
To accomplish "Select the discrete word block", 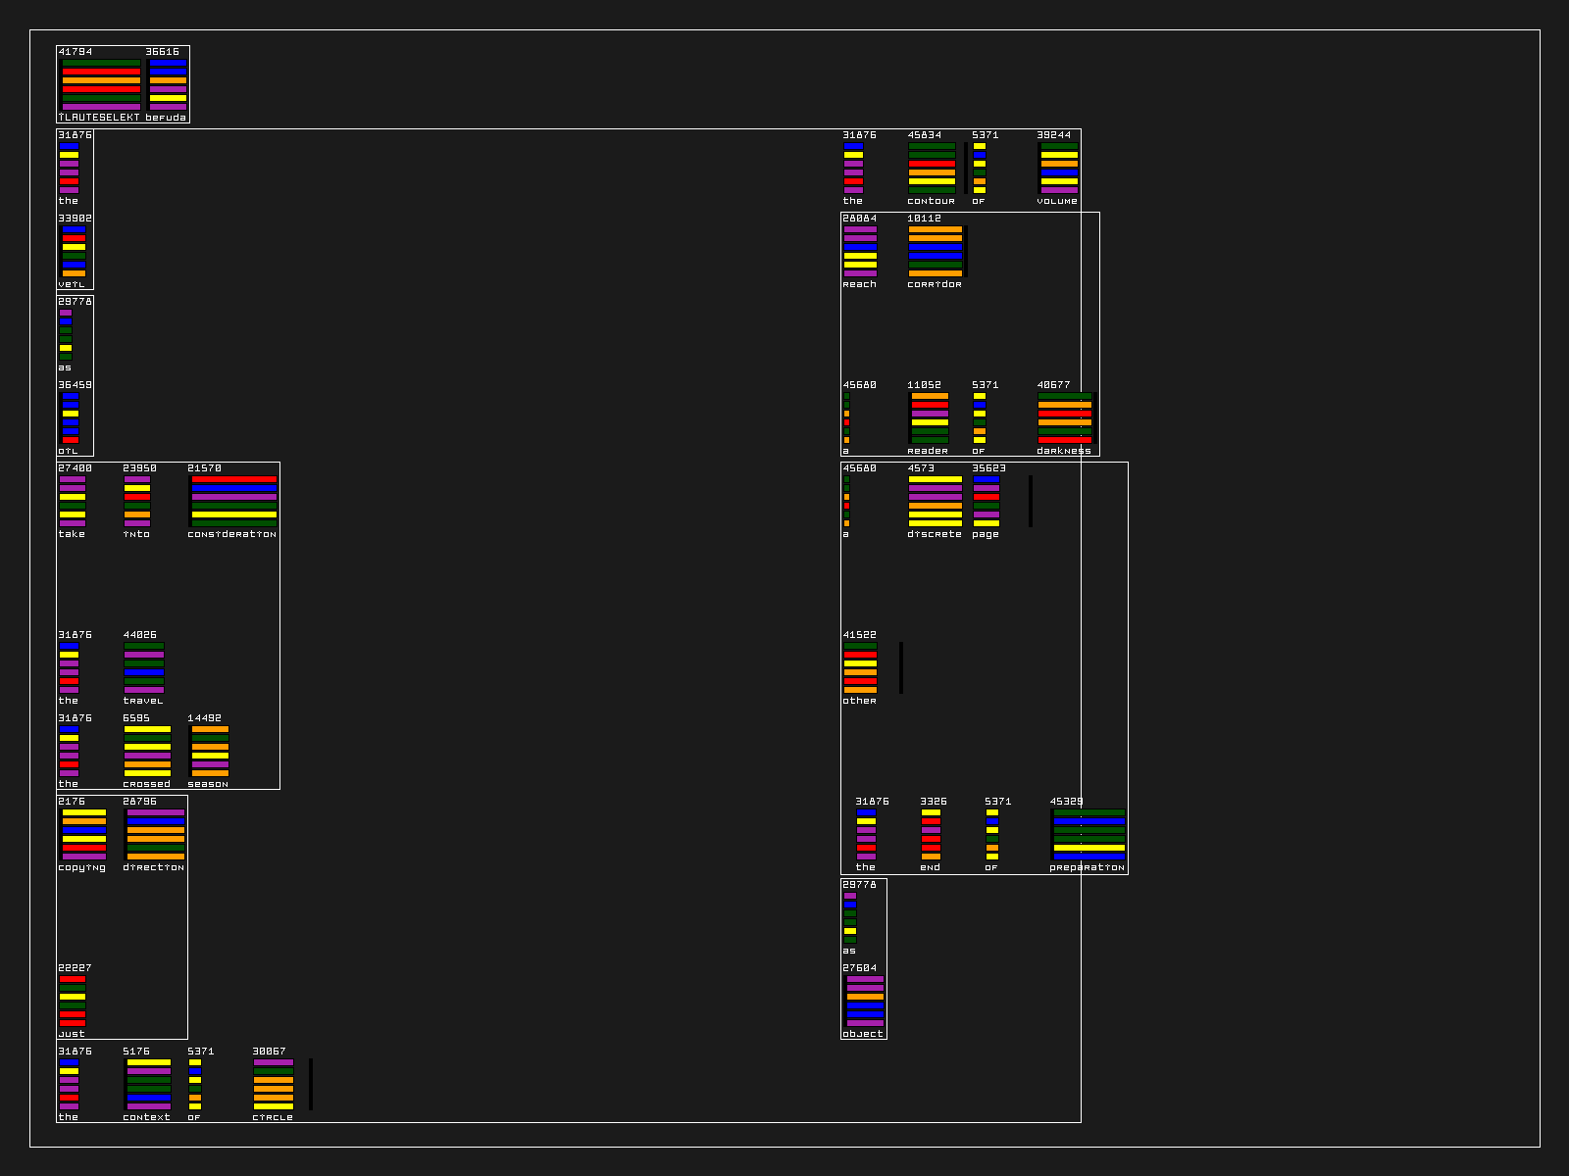I will pos(936,501).
